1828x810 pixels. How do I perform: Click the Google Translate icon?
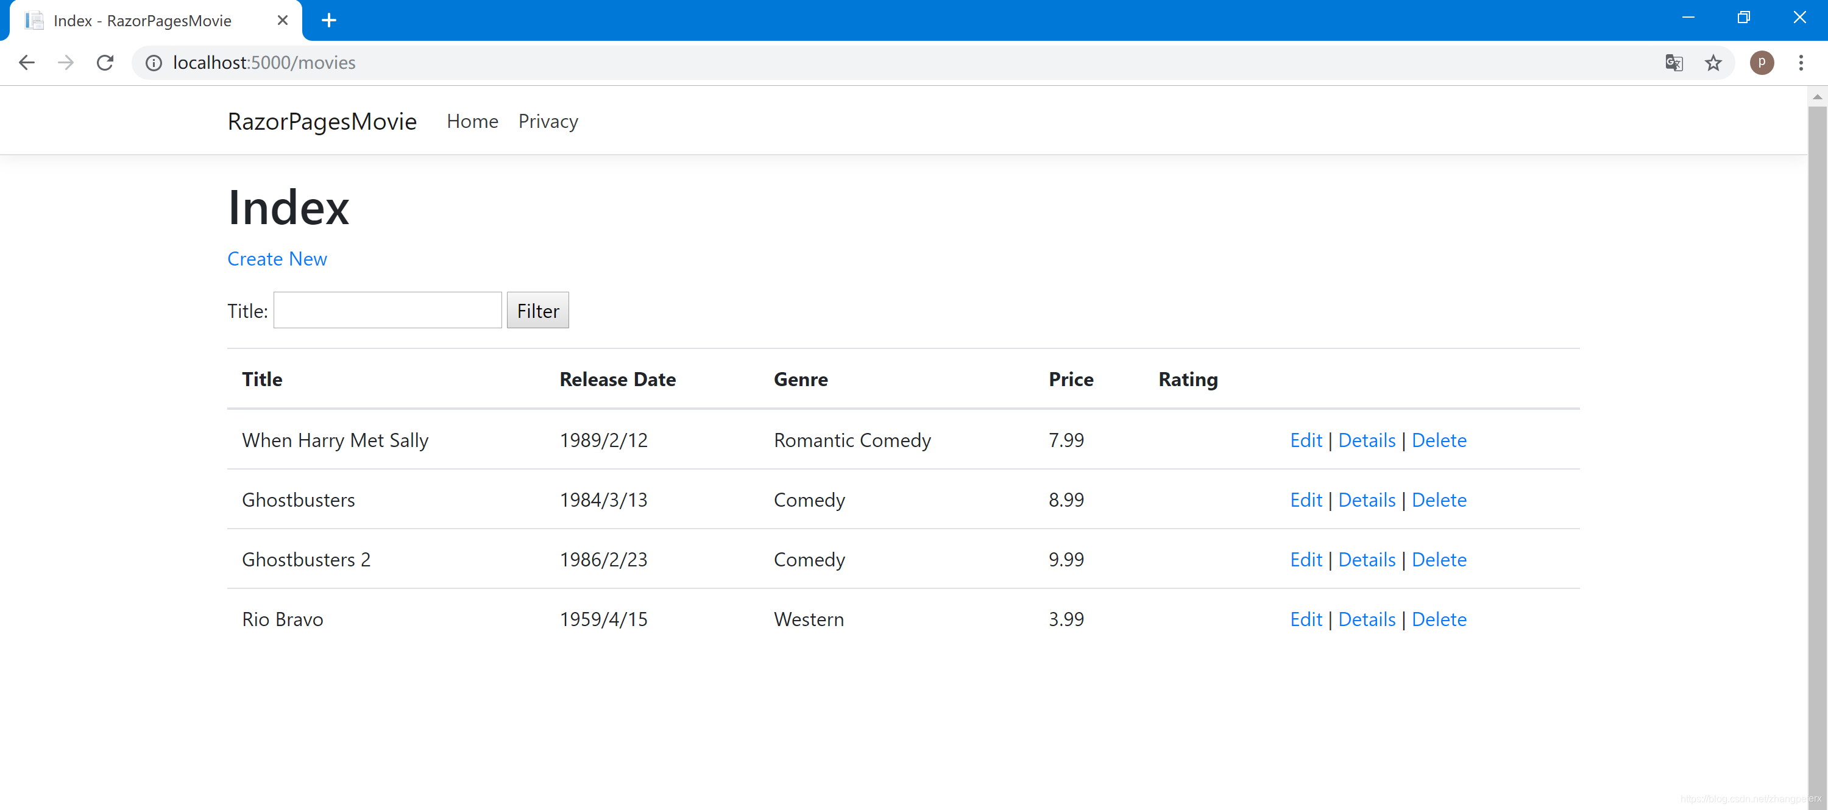coord(1673,62)
